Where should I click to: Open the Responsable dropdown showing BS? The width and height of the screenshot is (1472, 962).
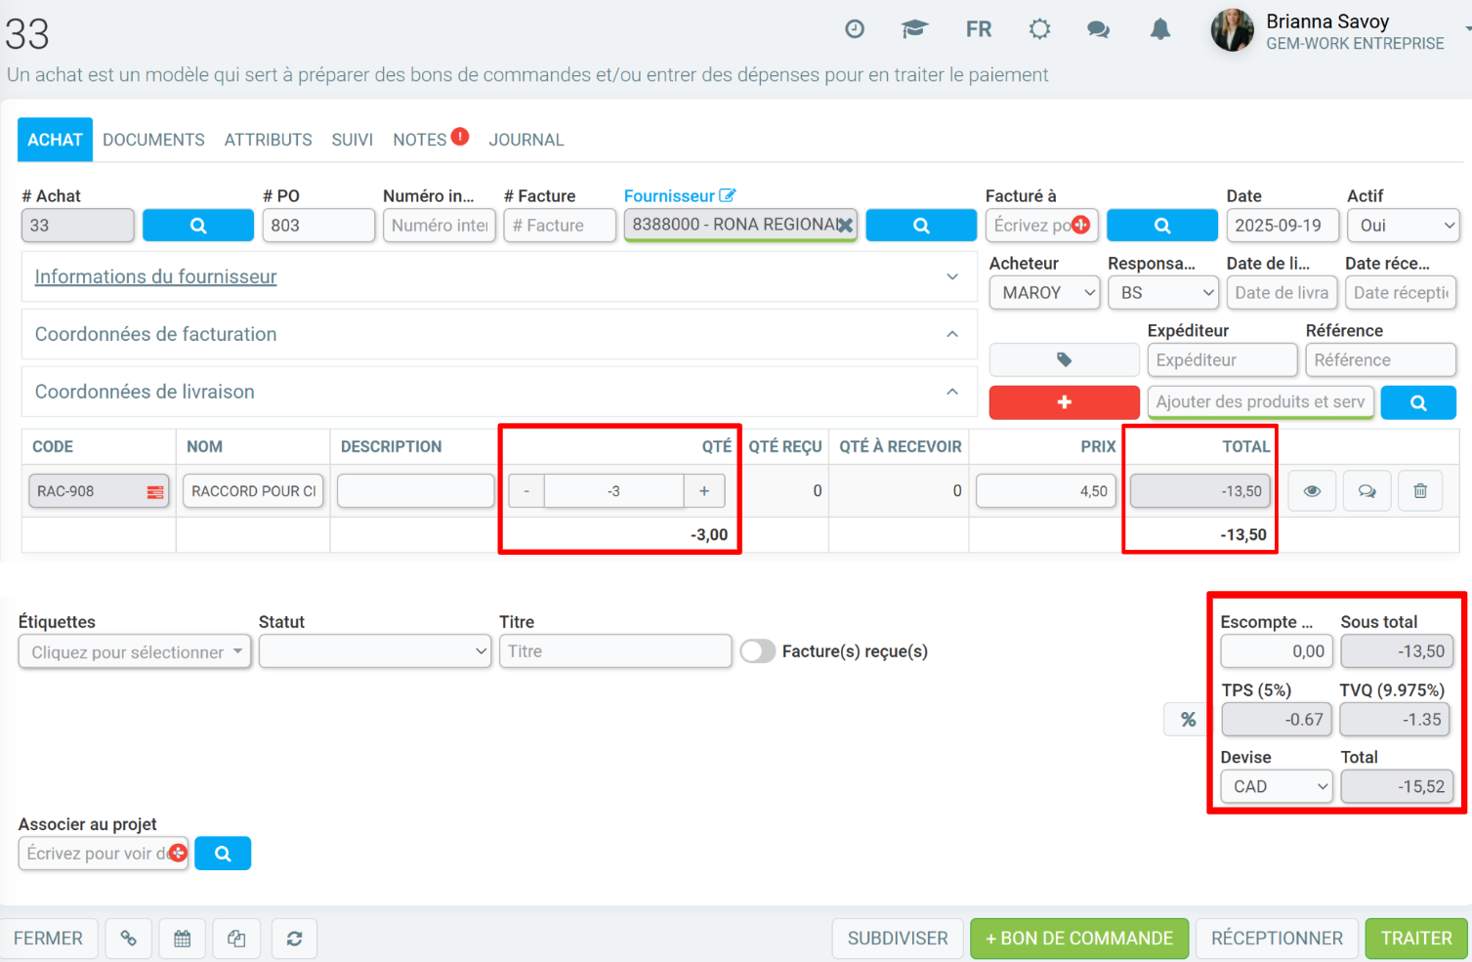click(x=1163, y=292)
